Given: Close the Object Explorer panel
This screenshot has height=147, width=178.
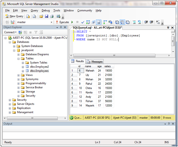Looking at the screenshot, I should tap(65, 27).
